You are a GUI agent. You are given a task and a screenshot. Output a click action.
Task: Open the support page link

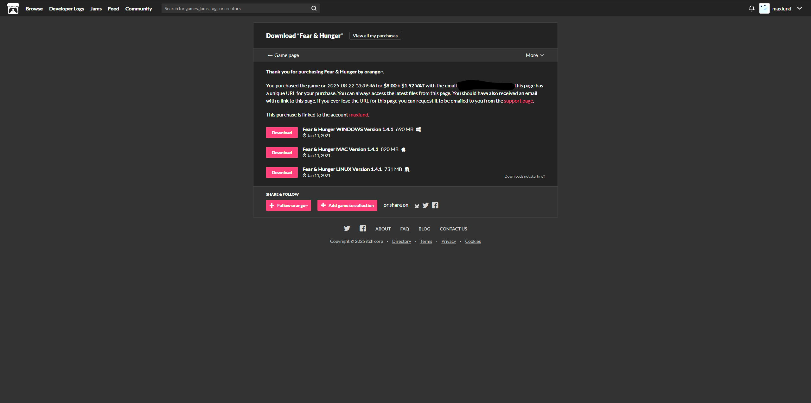tap(518, 101)
